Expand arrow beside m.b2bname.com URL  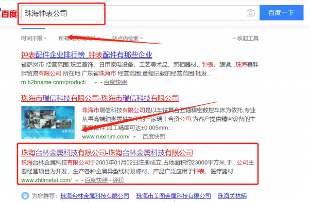coord(96,83)
